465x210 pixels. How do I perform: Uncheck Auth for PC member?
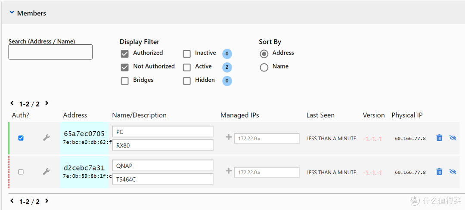click(21, 138)
